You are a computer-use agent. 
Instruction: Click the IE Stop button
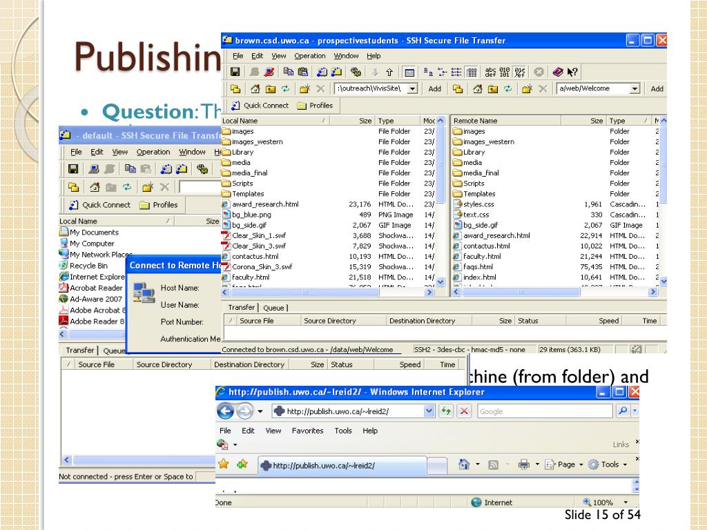(464, 411)
